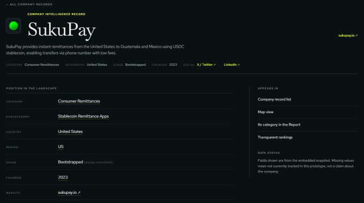Open the Map view
The image size is (364, 203).
[x=266, y=112]
